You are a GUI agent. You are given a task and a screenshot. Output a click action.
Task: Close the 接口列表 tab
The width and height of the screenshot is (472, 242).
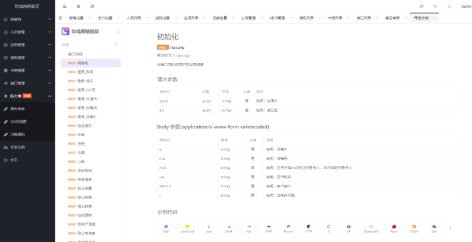[x=377, y=18]
